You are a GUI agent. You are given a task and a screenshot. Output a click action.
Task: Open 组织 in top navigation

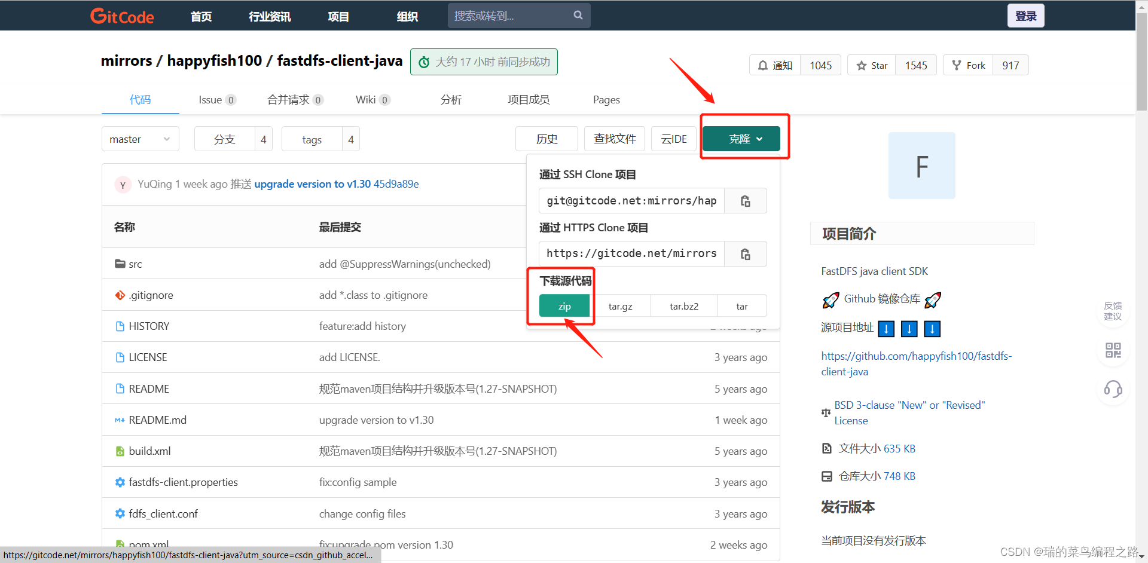(x=407, y=17)
